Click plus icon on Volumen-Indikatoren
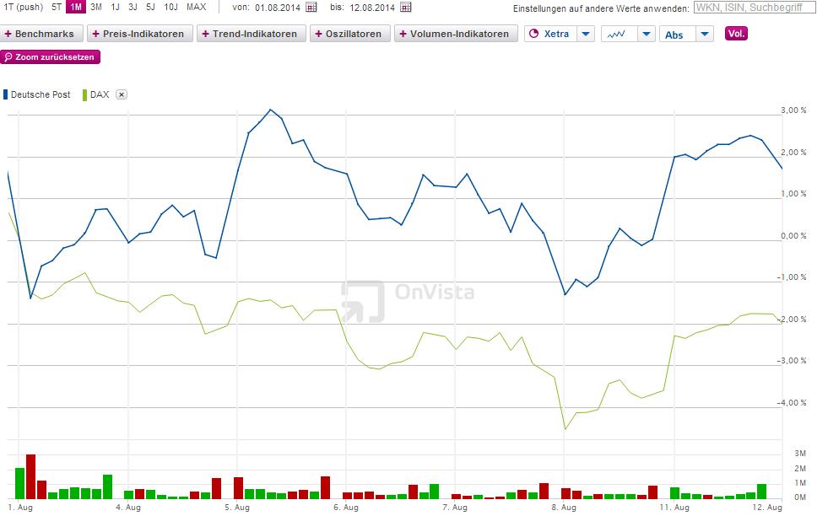 tap(403, 34)
